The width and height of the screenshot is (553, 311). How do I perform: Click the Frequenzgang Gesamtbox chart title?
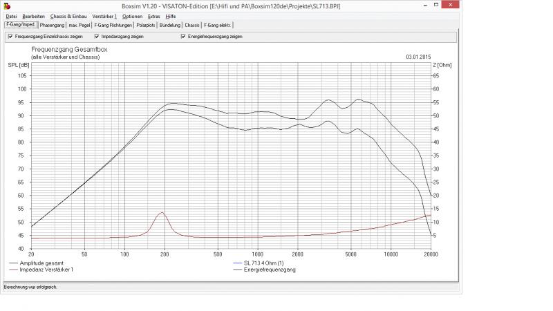click(69, 49)
